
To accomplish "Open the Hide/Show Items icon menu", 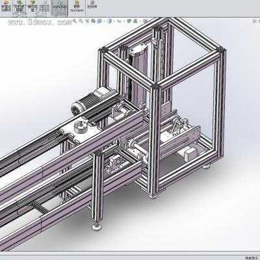I will click(120, 21).
